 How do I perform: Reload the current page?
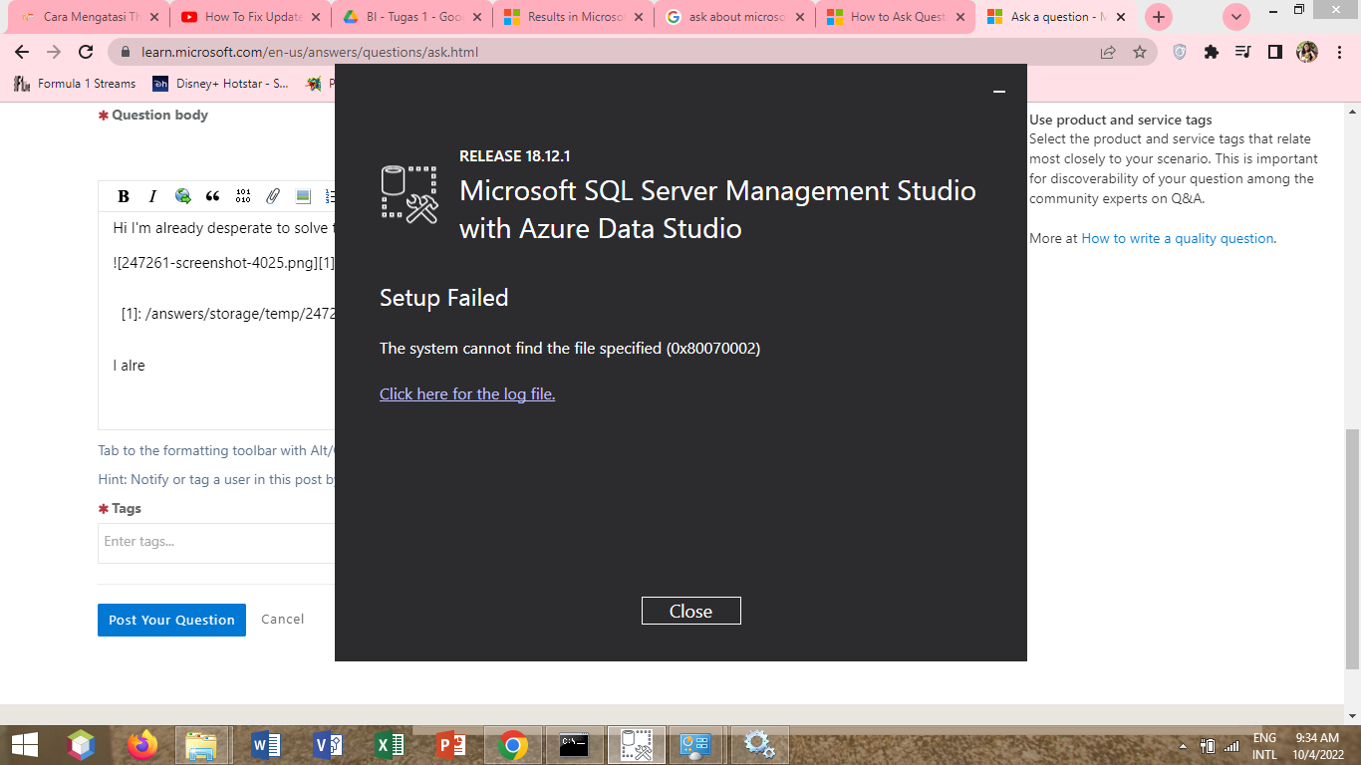tap(86, 52)
